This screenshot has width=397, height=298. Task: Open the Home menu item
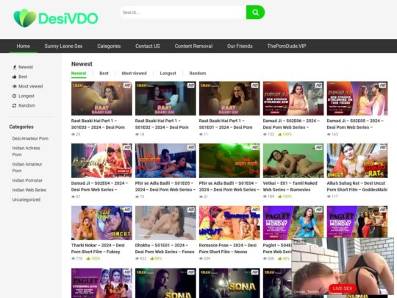pos(24,46)
